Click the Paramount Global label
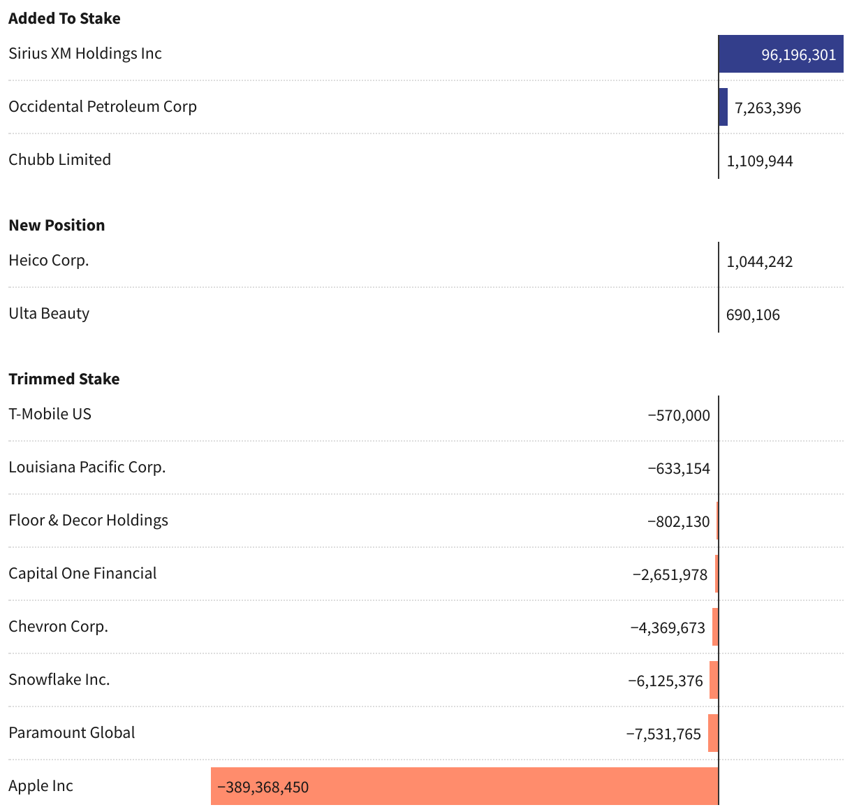The image size is (852, 812). pyautogui.click(x=72, y=733)
